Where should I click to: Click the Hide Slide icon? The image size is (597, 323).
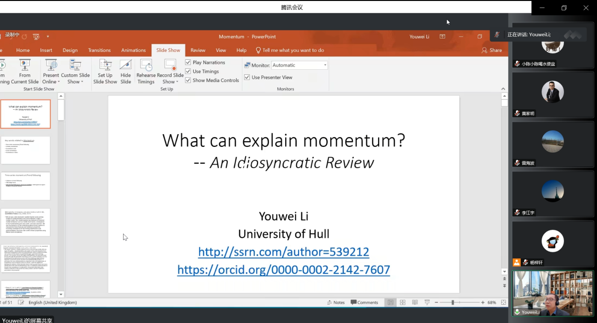pos(125,65)
